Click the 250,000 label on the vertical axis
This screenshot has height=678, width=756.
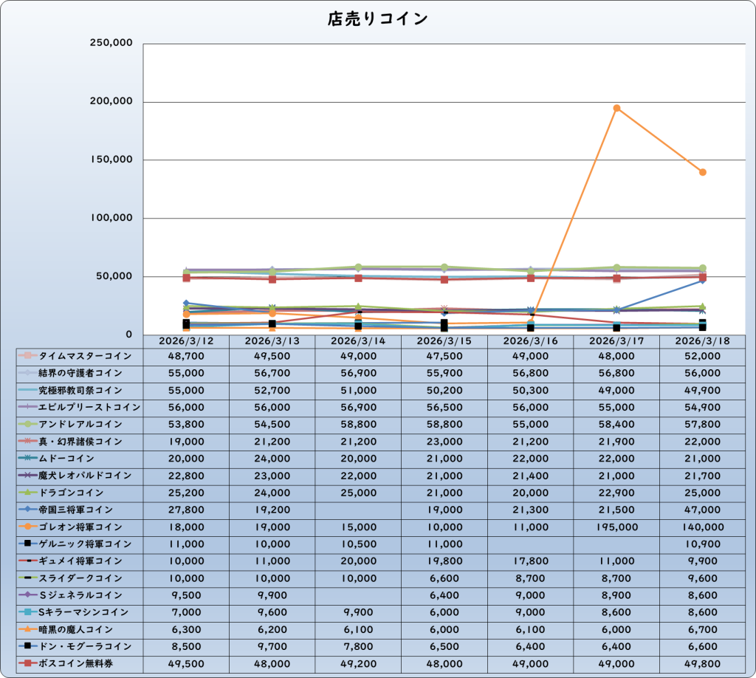(111, 44)
